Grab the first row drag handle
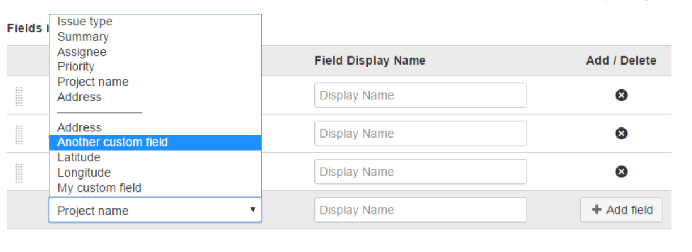Screen dimensions: 692x252 (19, 96)
